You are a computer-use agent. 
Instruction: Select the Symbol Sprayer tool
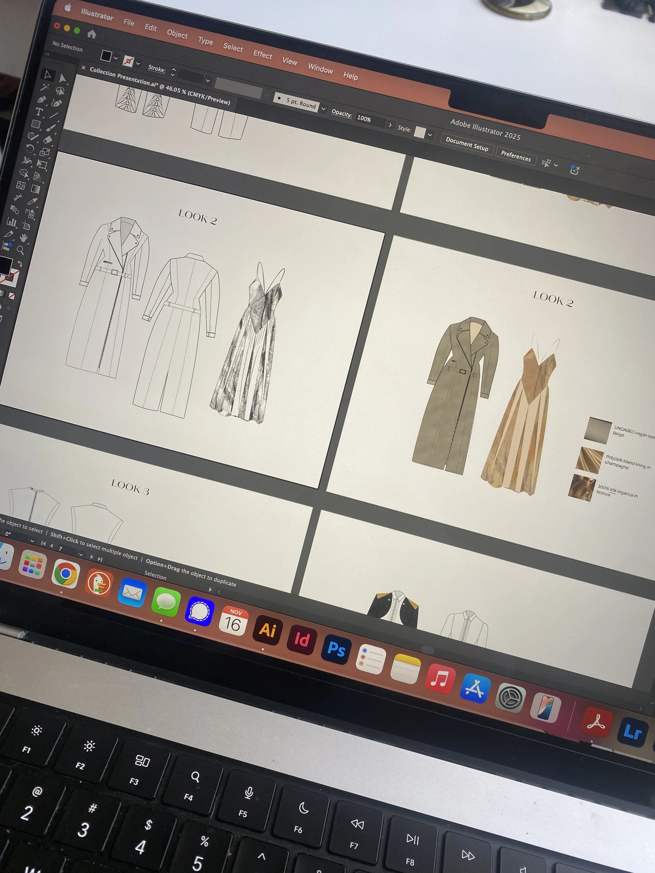tap(30, 214)
